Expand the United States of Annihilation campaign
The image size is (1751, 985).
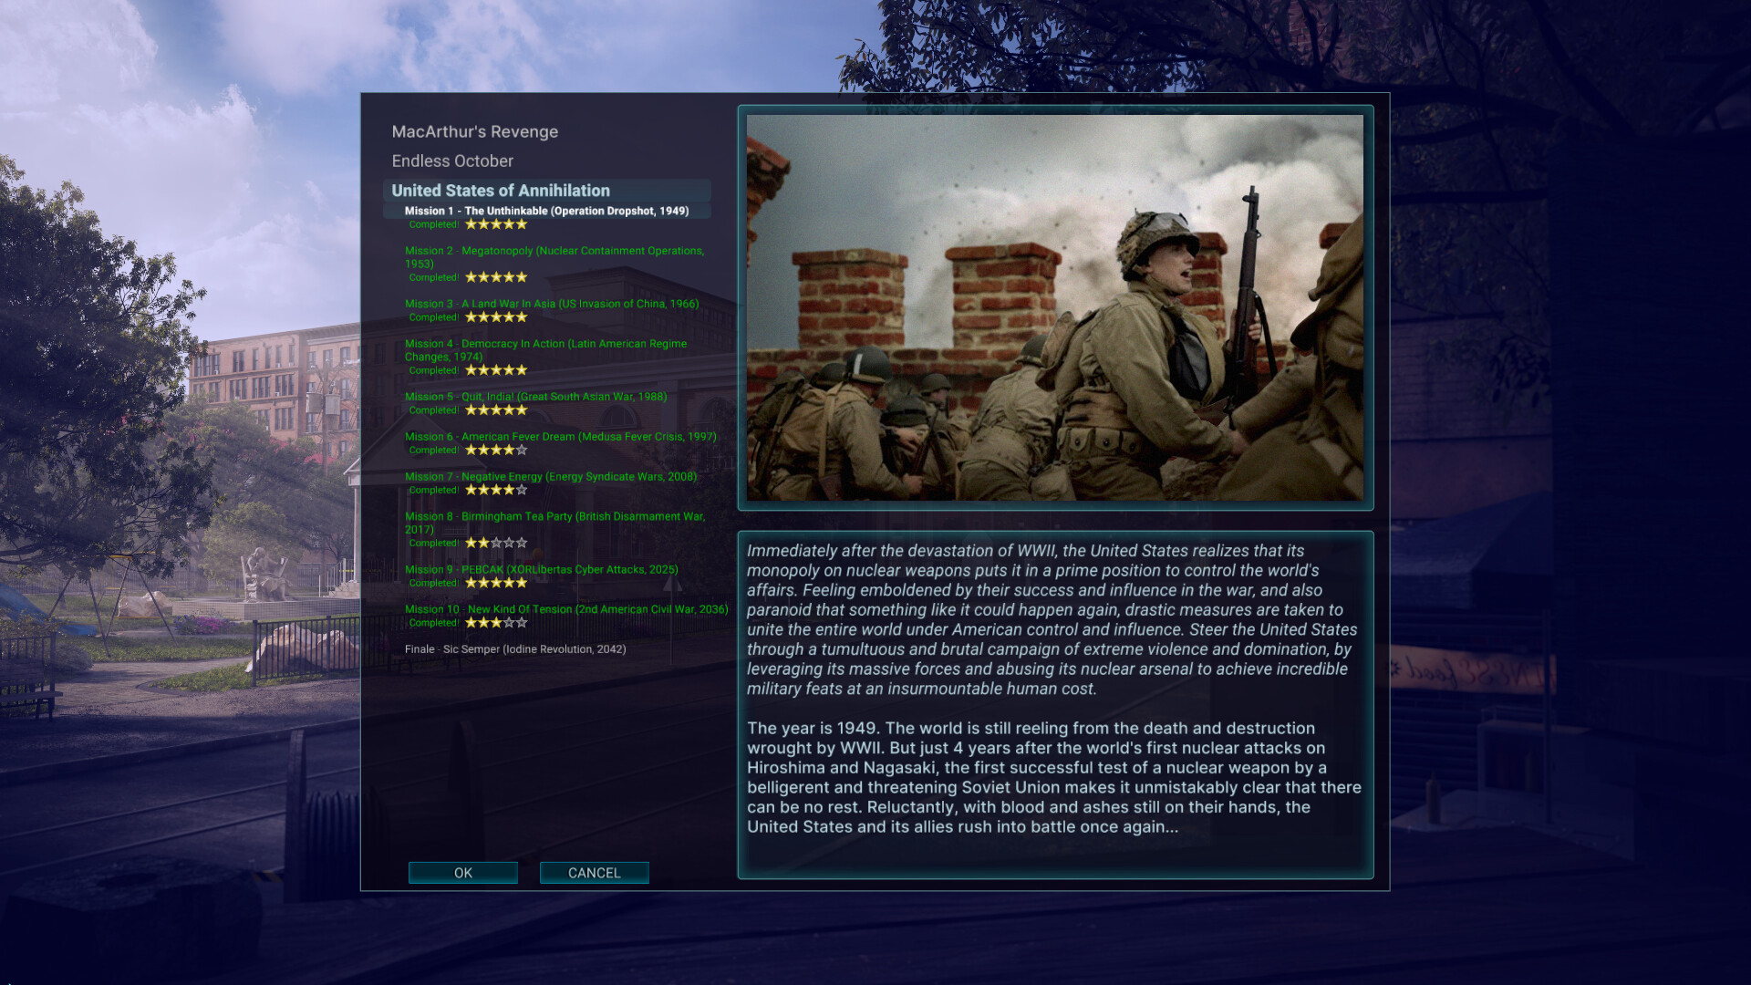[x=501, y=191]
